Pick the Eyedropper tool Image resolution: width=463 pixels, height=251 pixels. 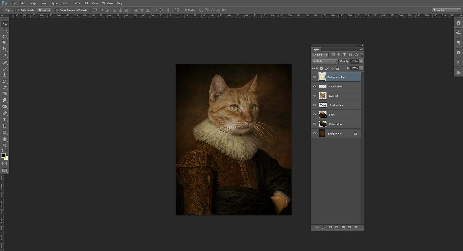pyautogui.click(x=5, y=56)
